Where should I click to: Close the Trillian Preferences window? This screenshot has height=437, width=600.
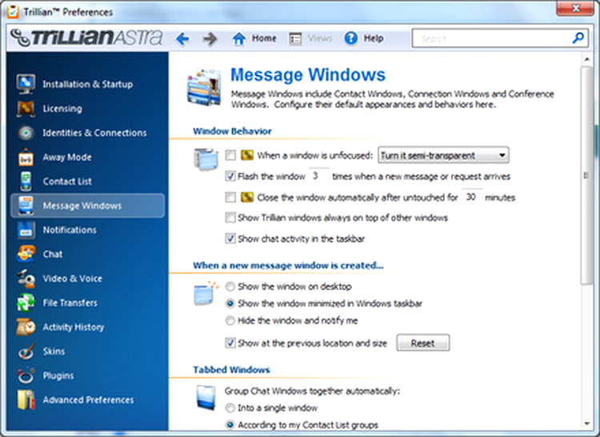pyautogui.click(x=575, y=8)
